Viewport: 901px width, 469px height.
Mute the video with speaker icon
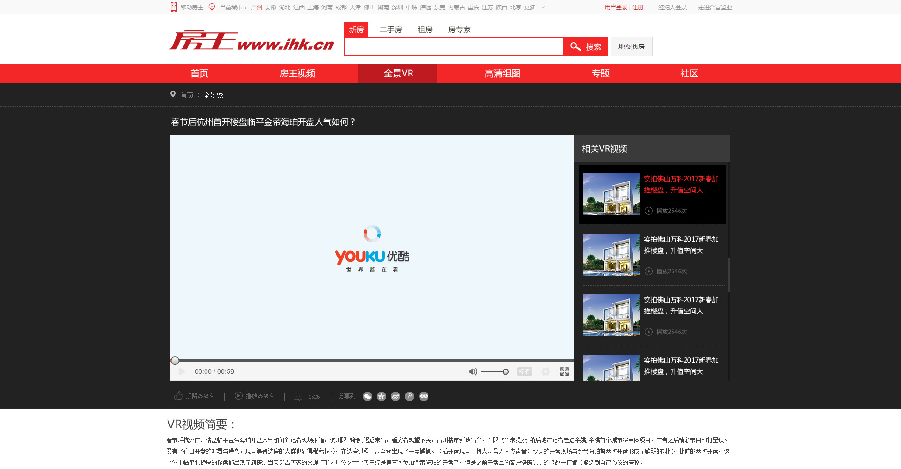tap(473, 371)
